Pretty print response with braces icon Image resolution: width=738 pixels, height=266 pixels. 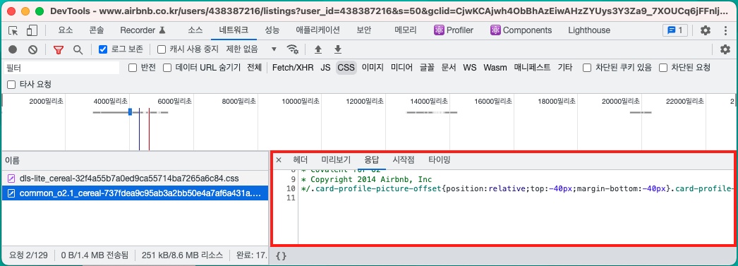click(281, 256)
